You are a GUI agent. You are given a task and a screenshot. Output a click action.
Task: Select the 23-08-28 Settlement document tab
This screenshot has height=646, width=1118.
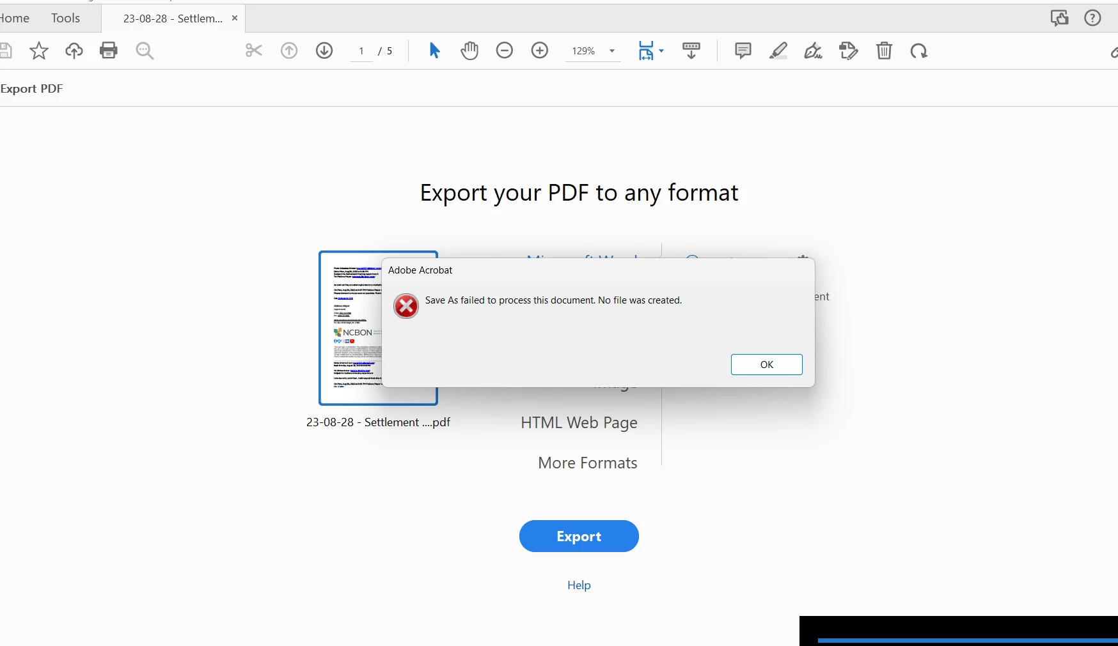pyautogui.click(x=173, y=19)
